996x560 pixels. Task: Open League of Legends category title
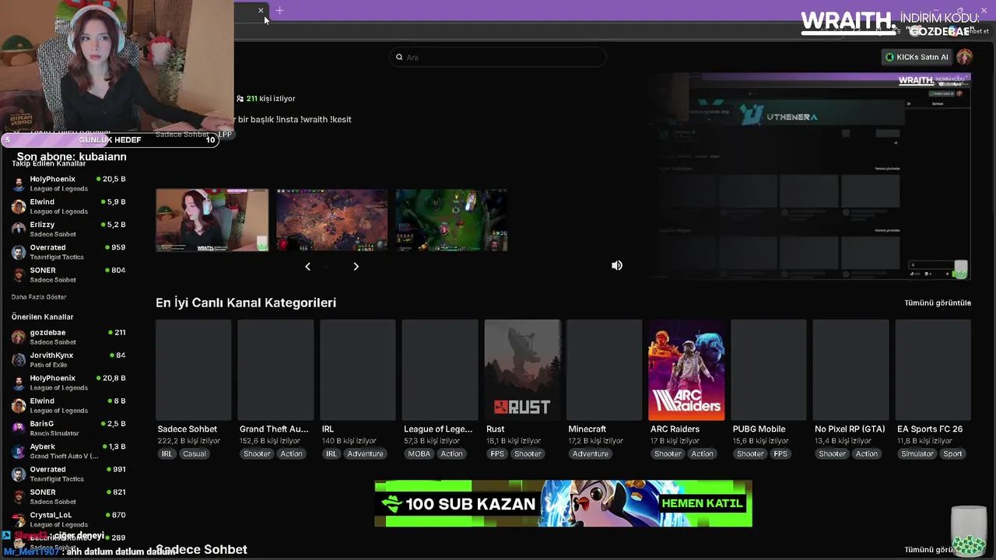[x=438, y=429]
